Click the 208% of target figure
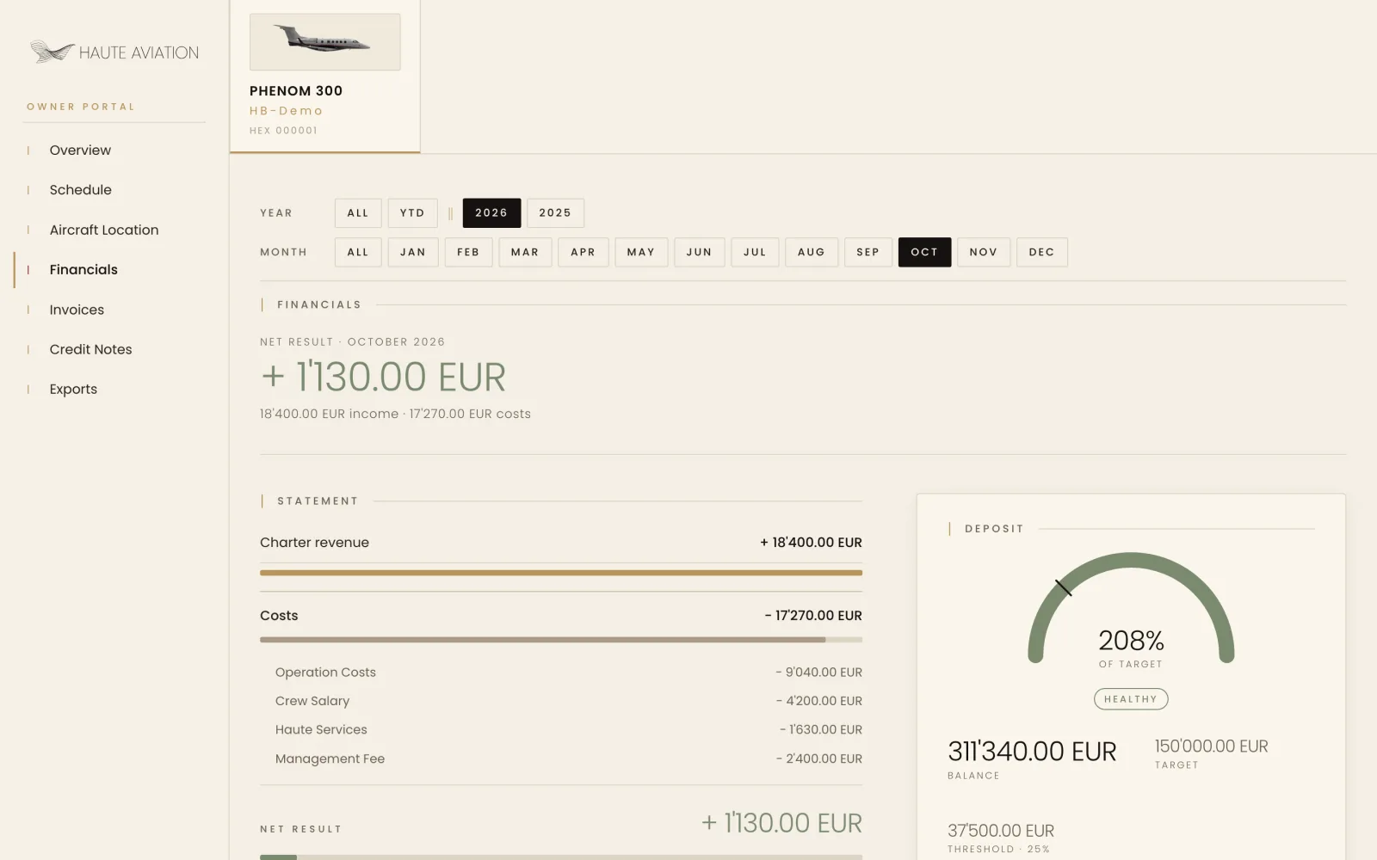 1131,641
